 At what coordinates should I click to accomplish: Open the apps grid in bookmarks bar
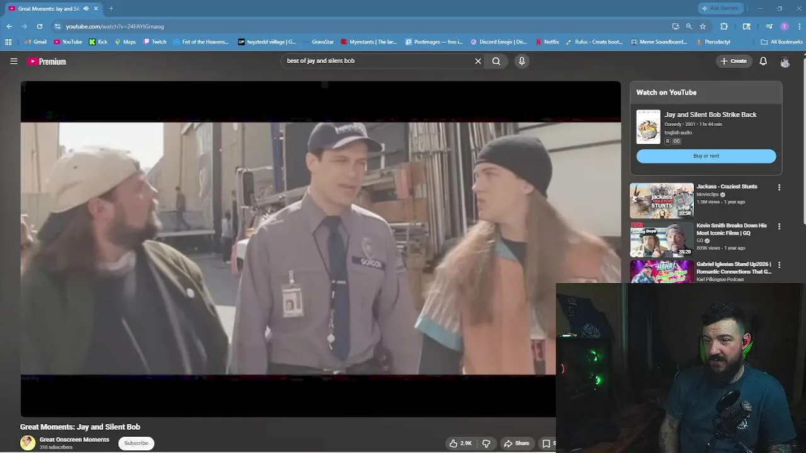click(x=8, y=42)
